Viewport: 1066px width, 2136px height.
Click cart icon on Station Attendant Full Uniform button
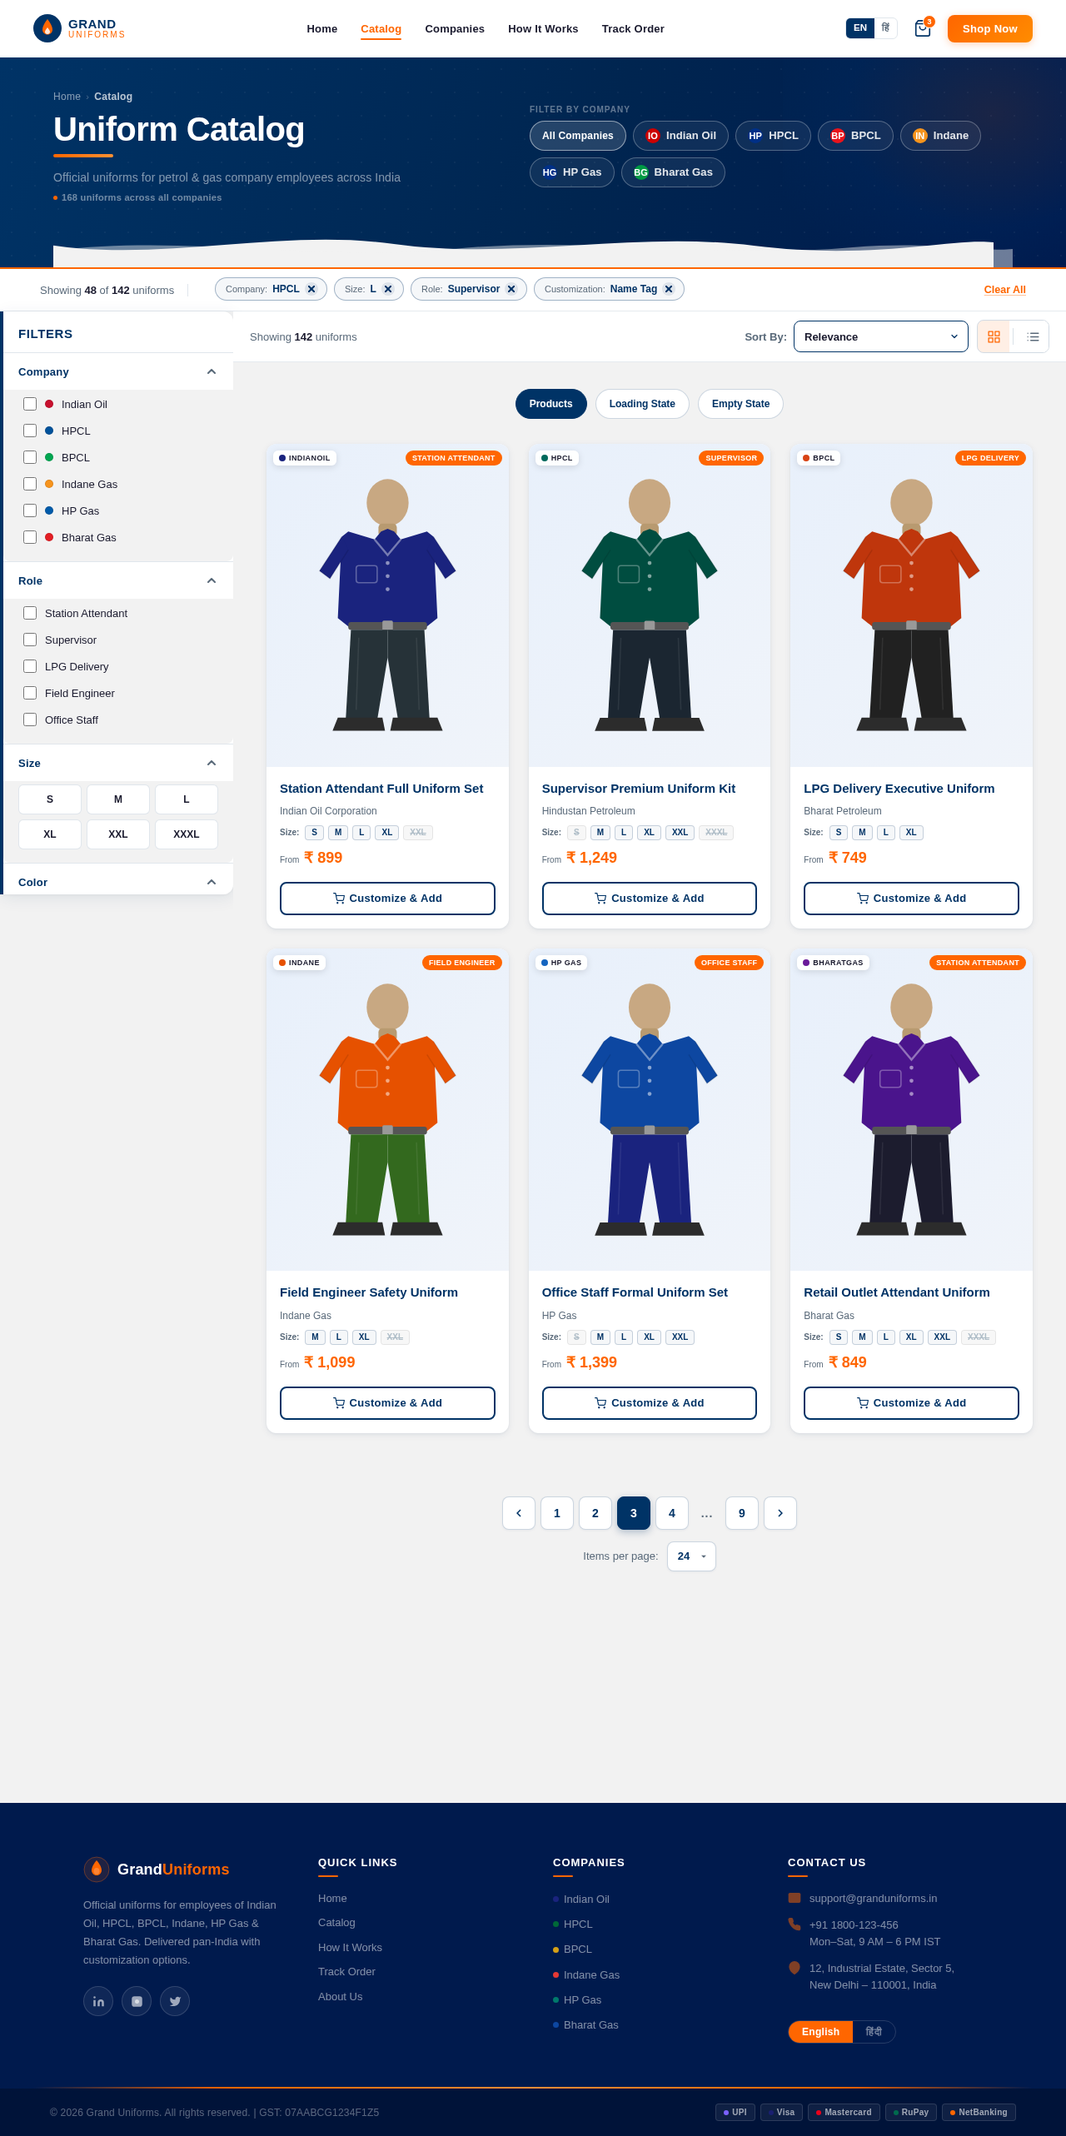pos(339,899)
